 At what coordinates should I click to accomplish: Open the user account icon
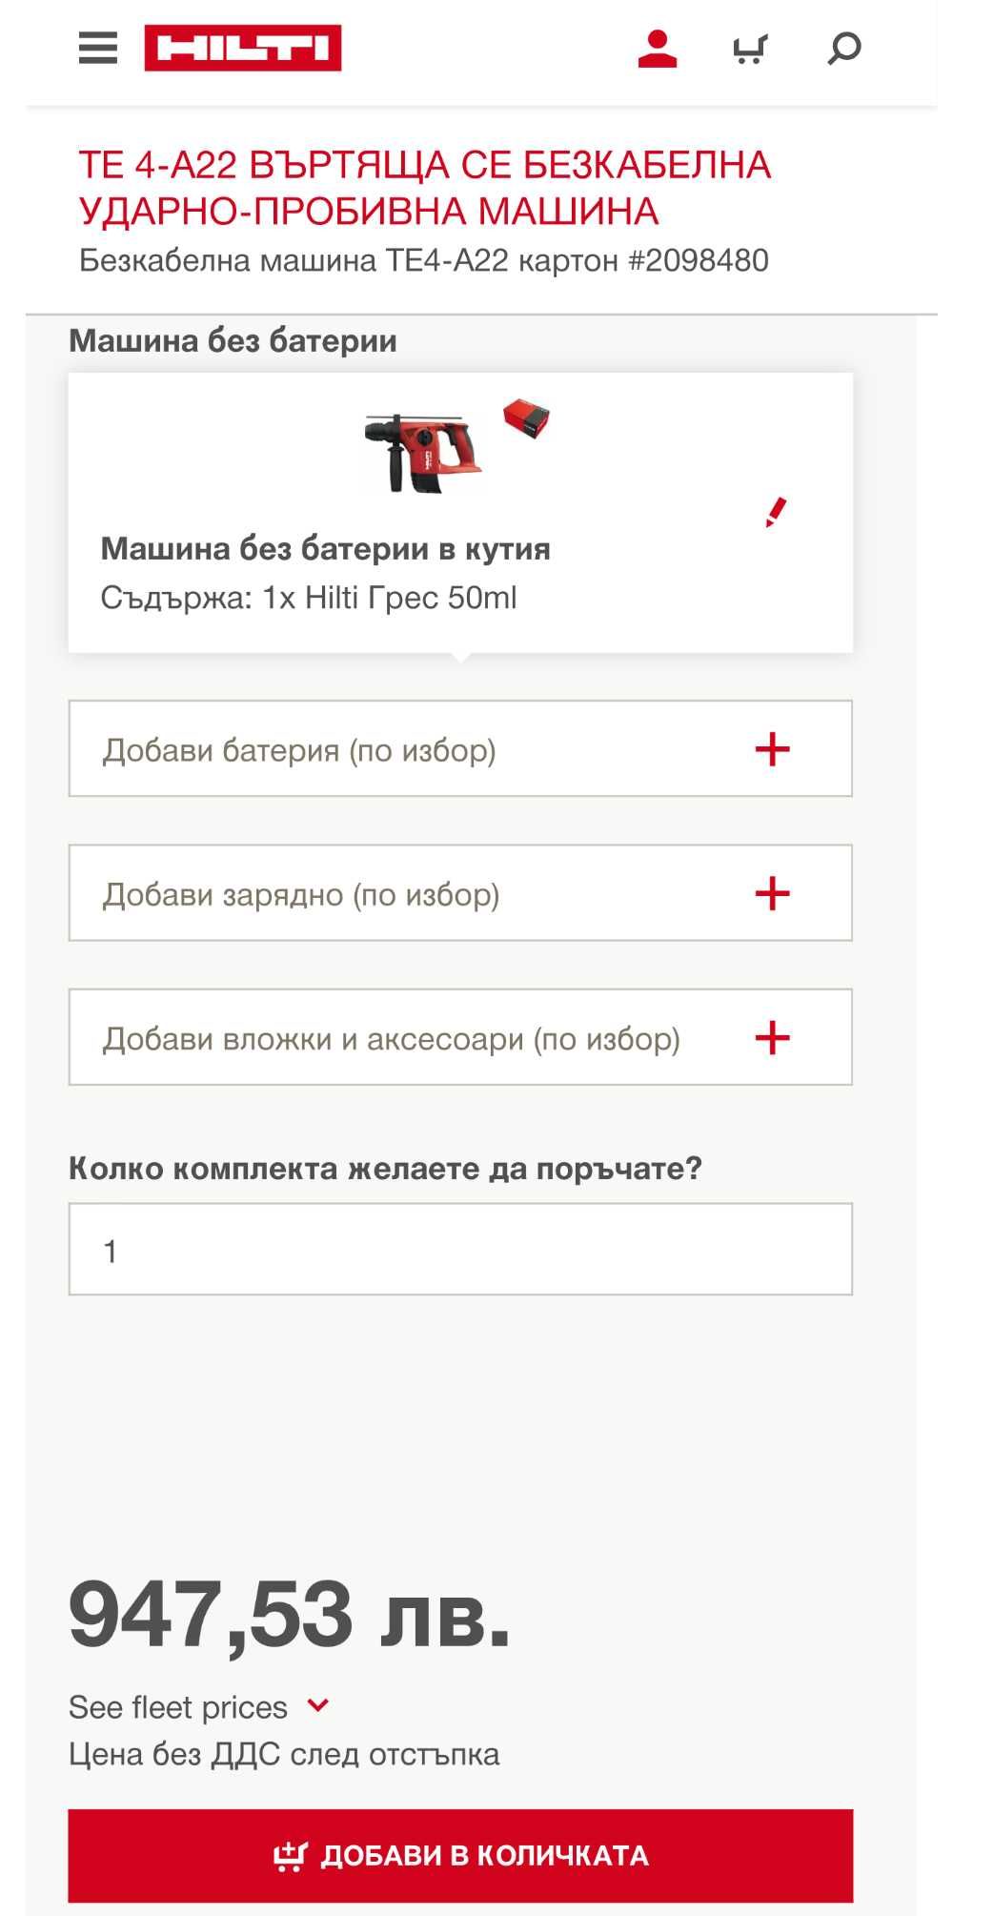658,49
